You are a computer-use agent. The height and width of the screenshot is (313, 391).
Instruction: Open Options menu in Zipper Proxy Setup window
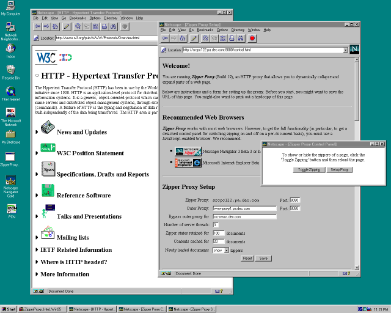point(222,29)
